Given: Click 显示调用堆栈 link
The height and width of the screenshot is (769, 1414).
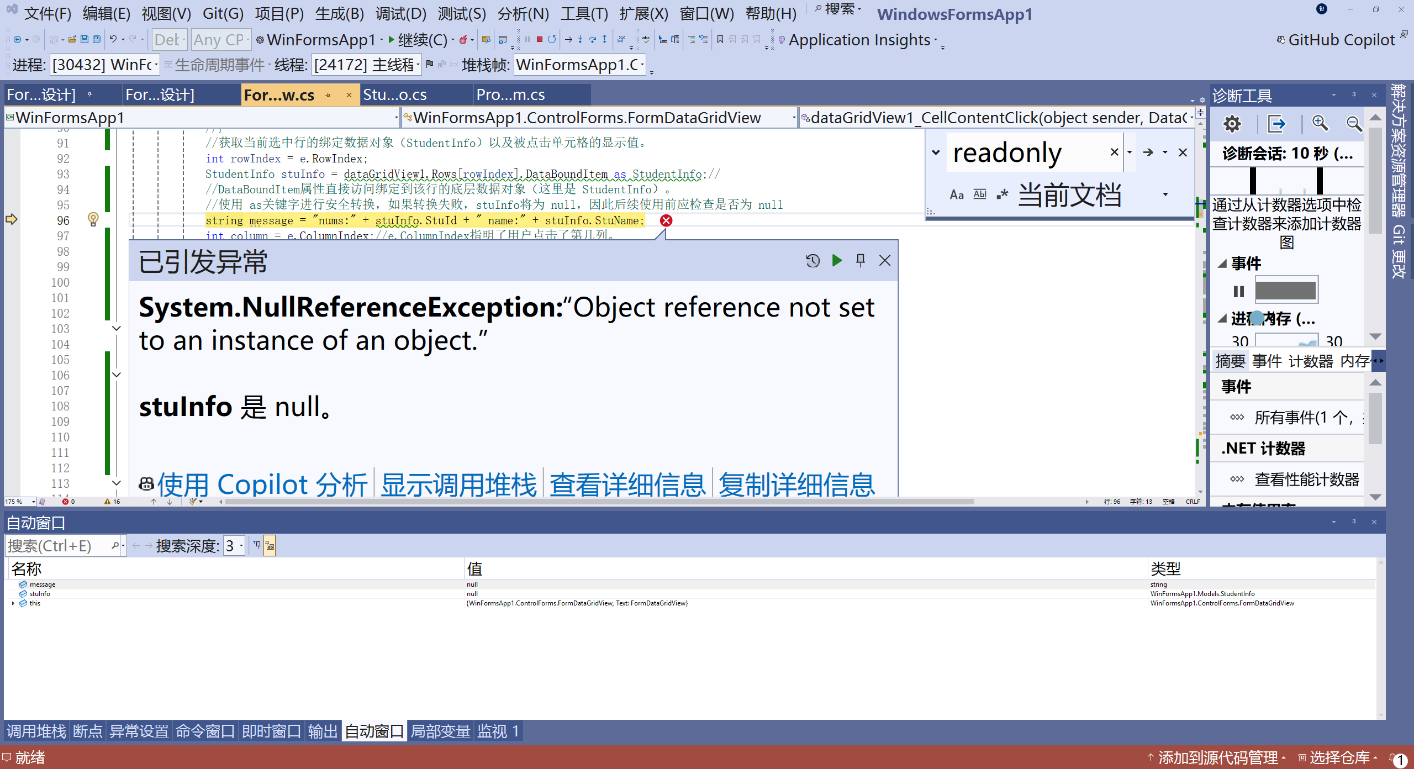Looking at the screenshot, I should pyautogui.click(x=458, y=484).
